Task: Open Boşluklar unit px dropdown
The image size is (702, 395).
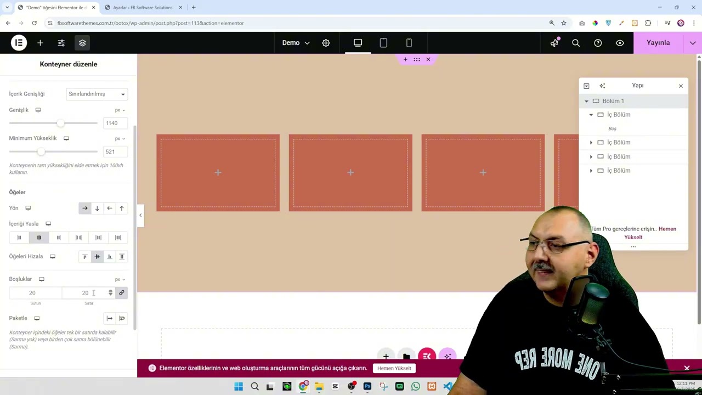Action: click(120, 279)
